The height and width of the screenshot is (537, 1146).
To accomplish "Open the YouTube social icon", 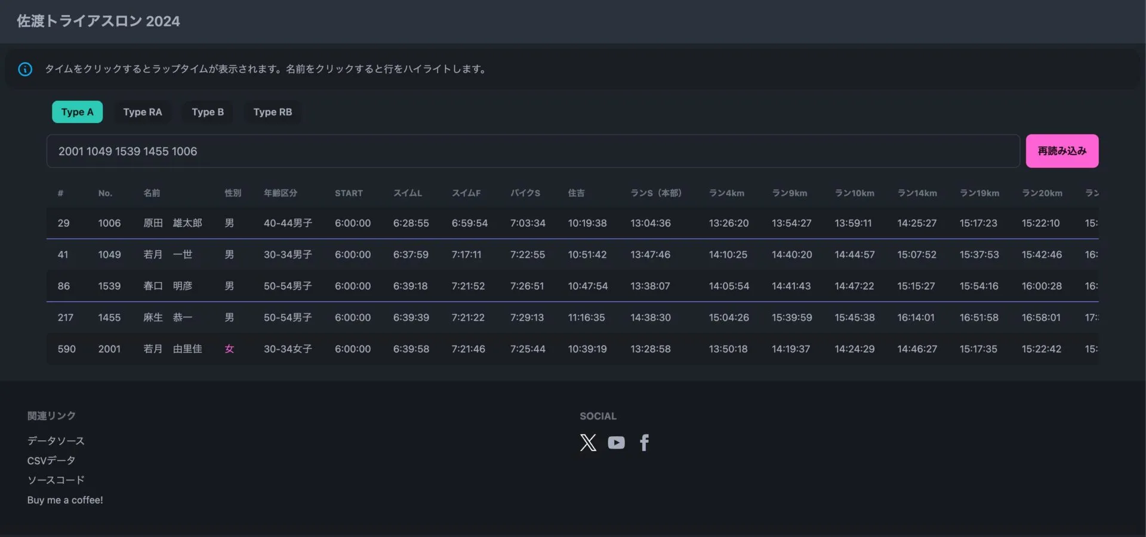I will click(x=616, y=442).
